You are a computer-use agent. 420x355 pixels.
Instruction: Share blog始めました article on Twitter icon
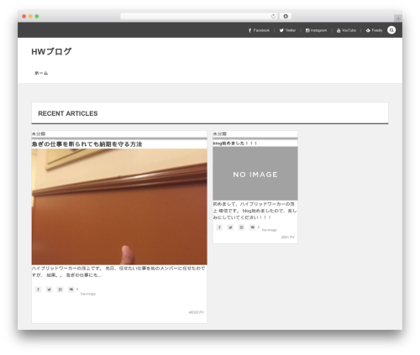[230, 227]
